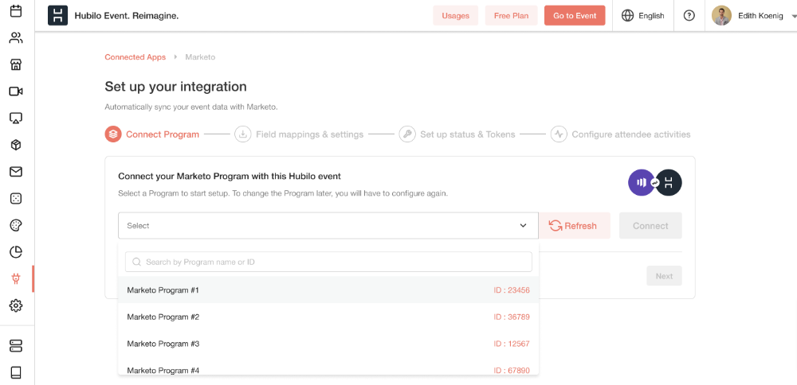Click Edith Koenig's profile avatar
The width and height of the screenshot is (797, 385).
point(721,16)
